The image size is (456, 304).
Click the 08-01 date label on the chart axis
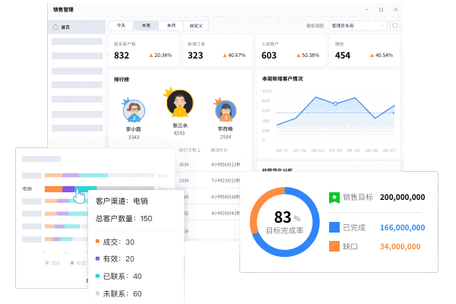(282, 150)
